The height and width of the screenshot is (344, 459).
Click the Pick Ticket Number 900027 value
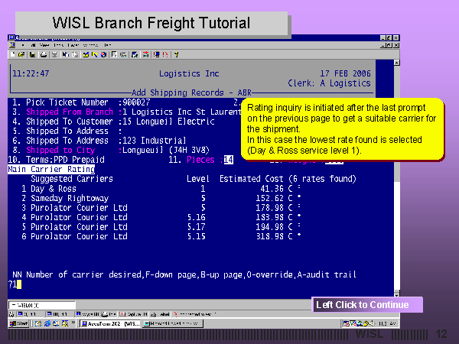tap(136, 102)
